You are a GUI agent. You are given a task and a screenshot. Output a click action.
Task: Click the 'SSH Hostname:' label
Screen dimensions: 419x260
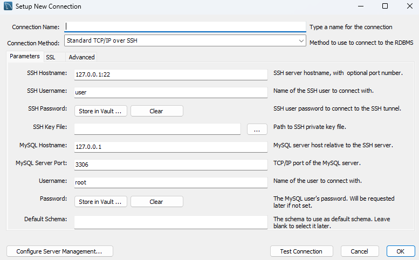tap(47, 73)
